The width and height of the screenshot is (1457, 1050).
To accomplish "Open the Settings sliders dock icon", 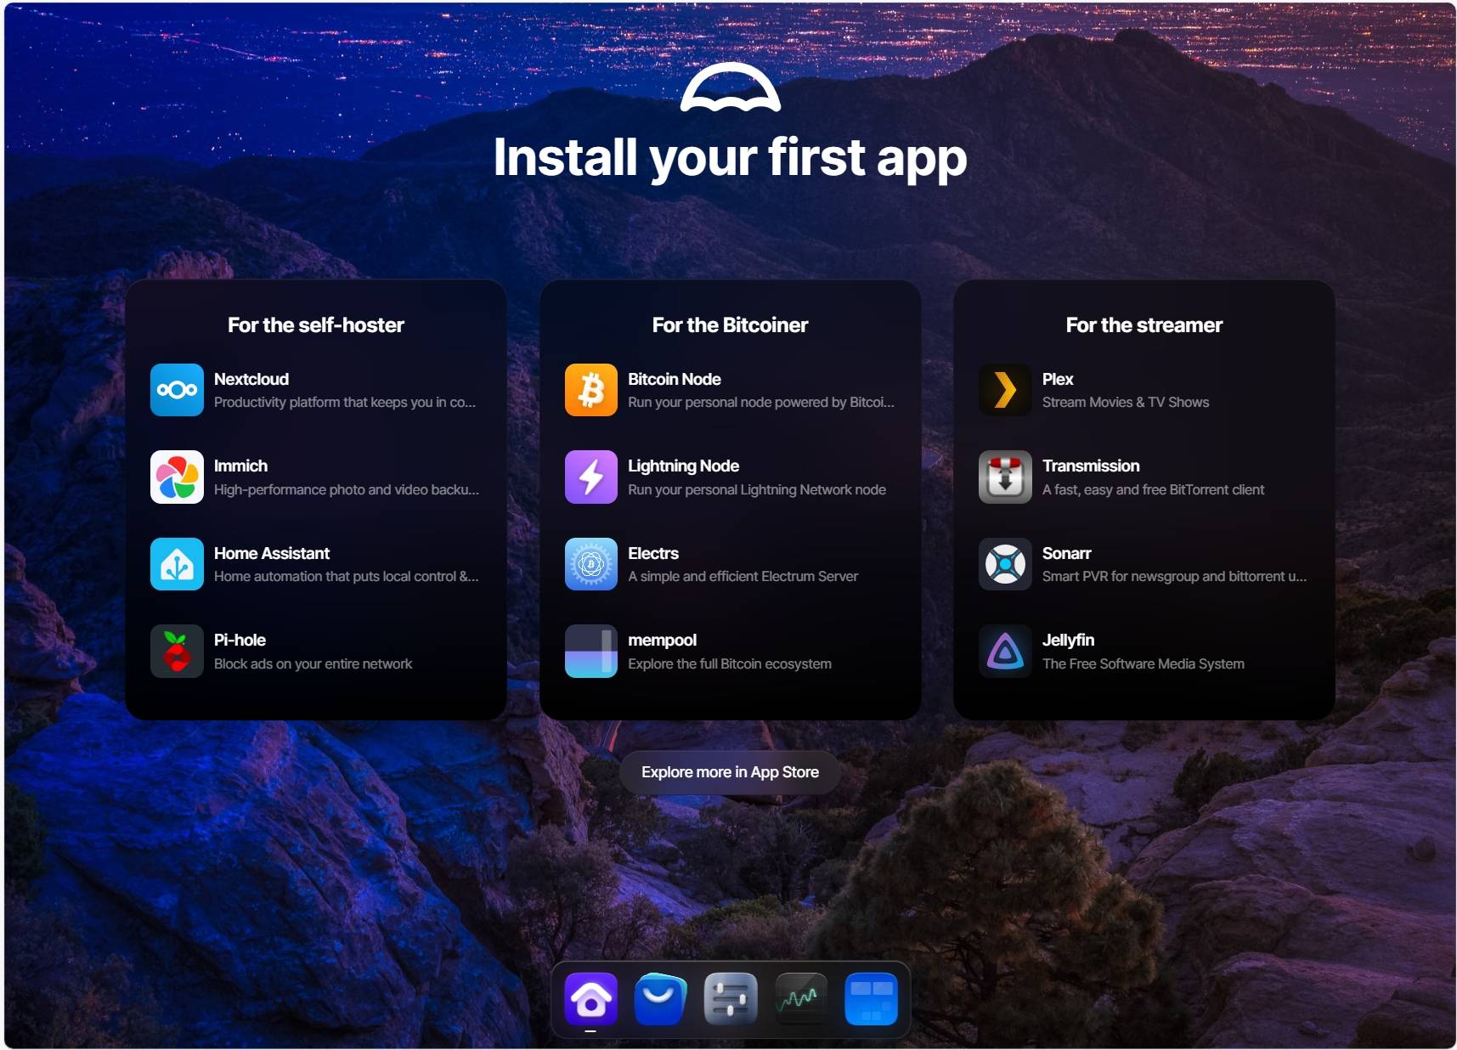I will tap(731, 999).
